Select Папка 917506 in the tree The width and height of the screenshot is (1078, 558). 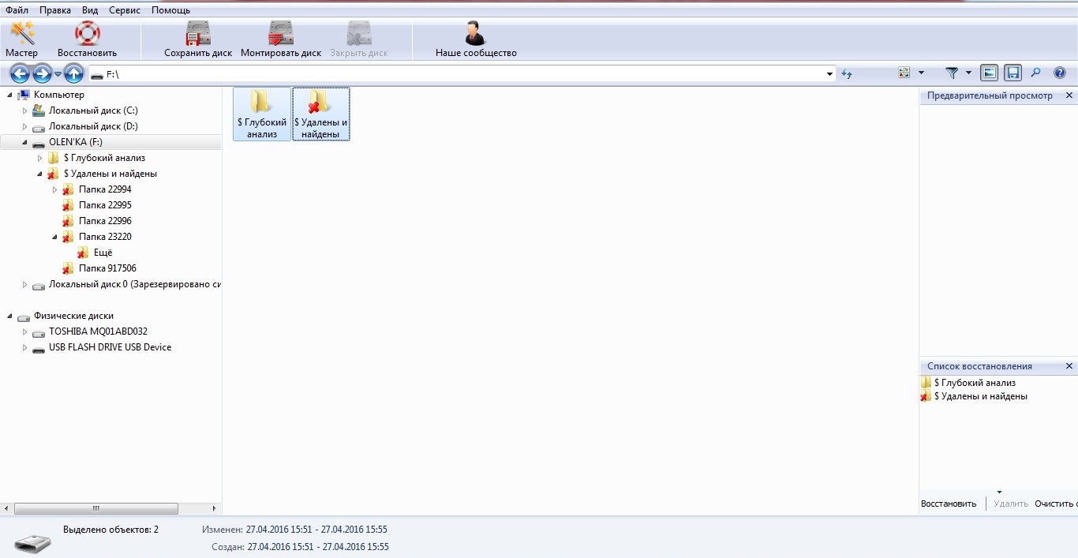tap(107, 268)
